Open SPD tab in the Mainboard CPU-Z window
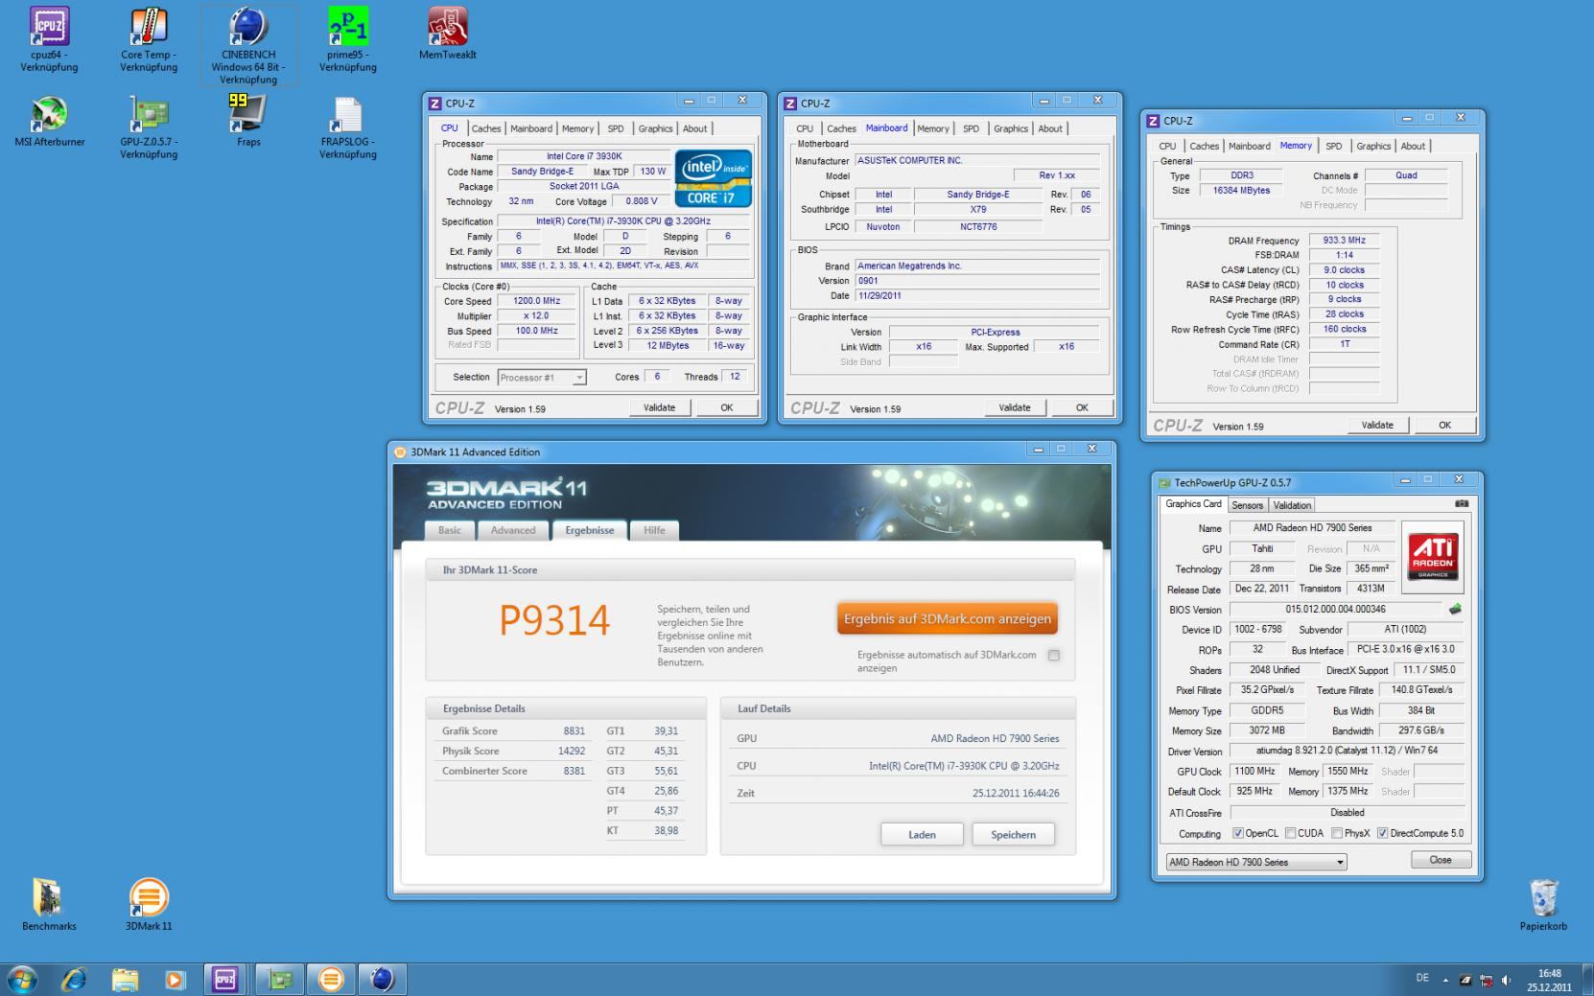 (x=971, y=128)
